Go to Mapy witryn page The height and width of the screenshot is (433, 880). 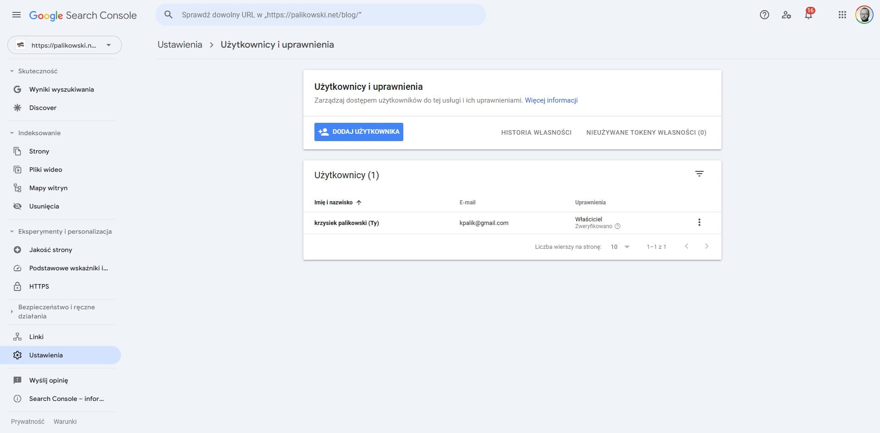pyautogui.click(x=48, y=188)
